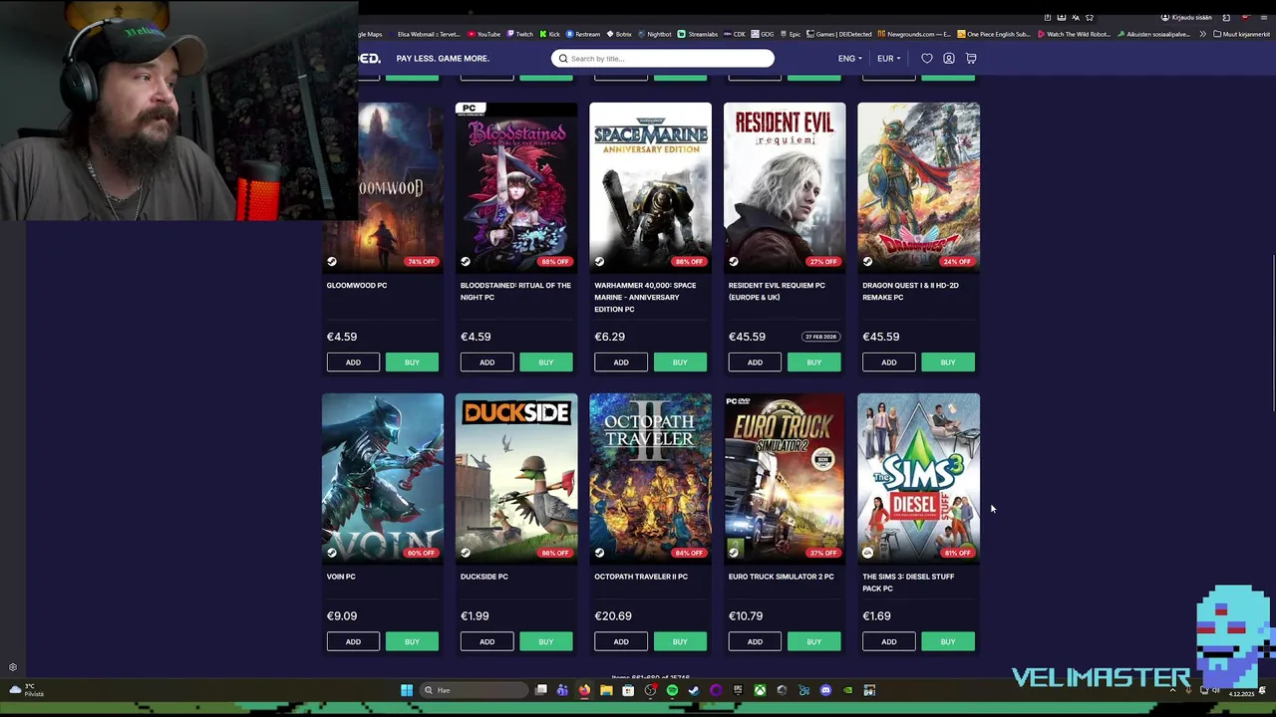The height and width of the screenshot is (717, 1276).
Task: Open the Epic bookmark
Action: (x=791, y=34)
